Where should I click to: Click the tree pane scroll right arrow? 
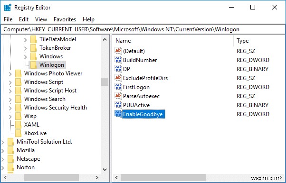[97, 177]
